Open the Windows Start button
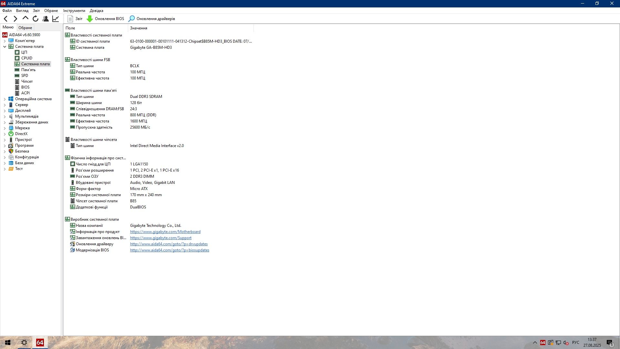 coord(8,343)
